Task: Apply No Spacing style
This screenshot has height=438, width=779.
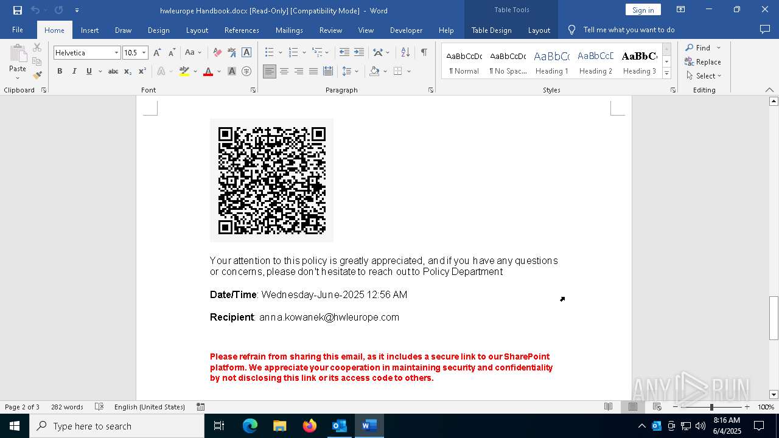Action: pos(508,62)
